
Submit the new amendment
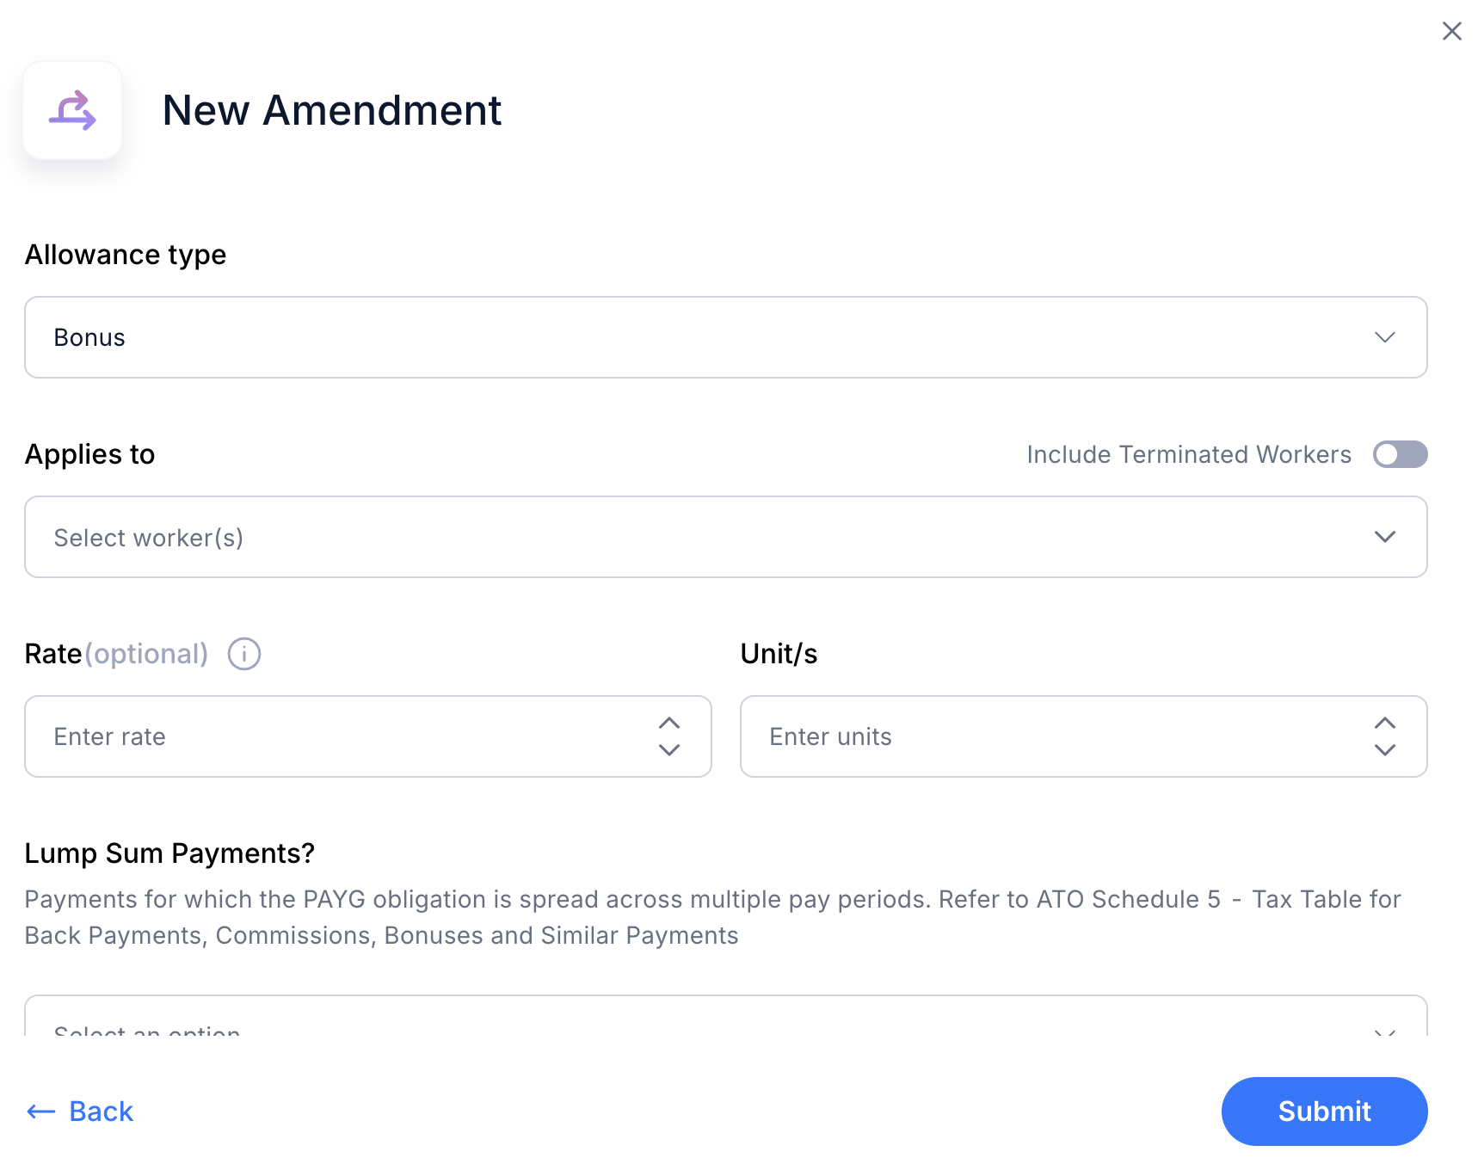1325,1111
